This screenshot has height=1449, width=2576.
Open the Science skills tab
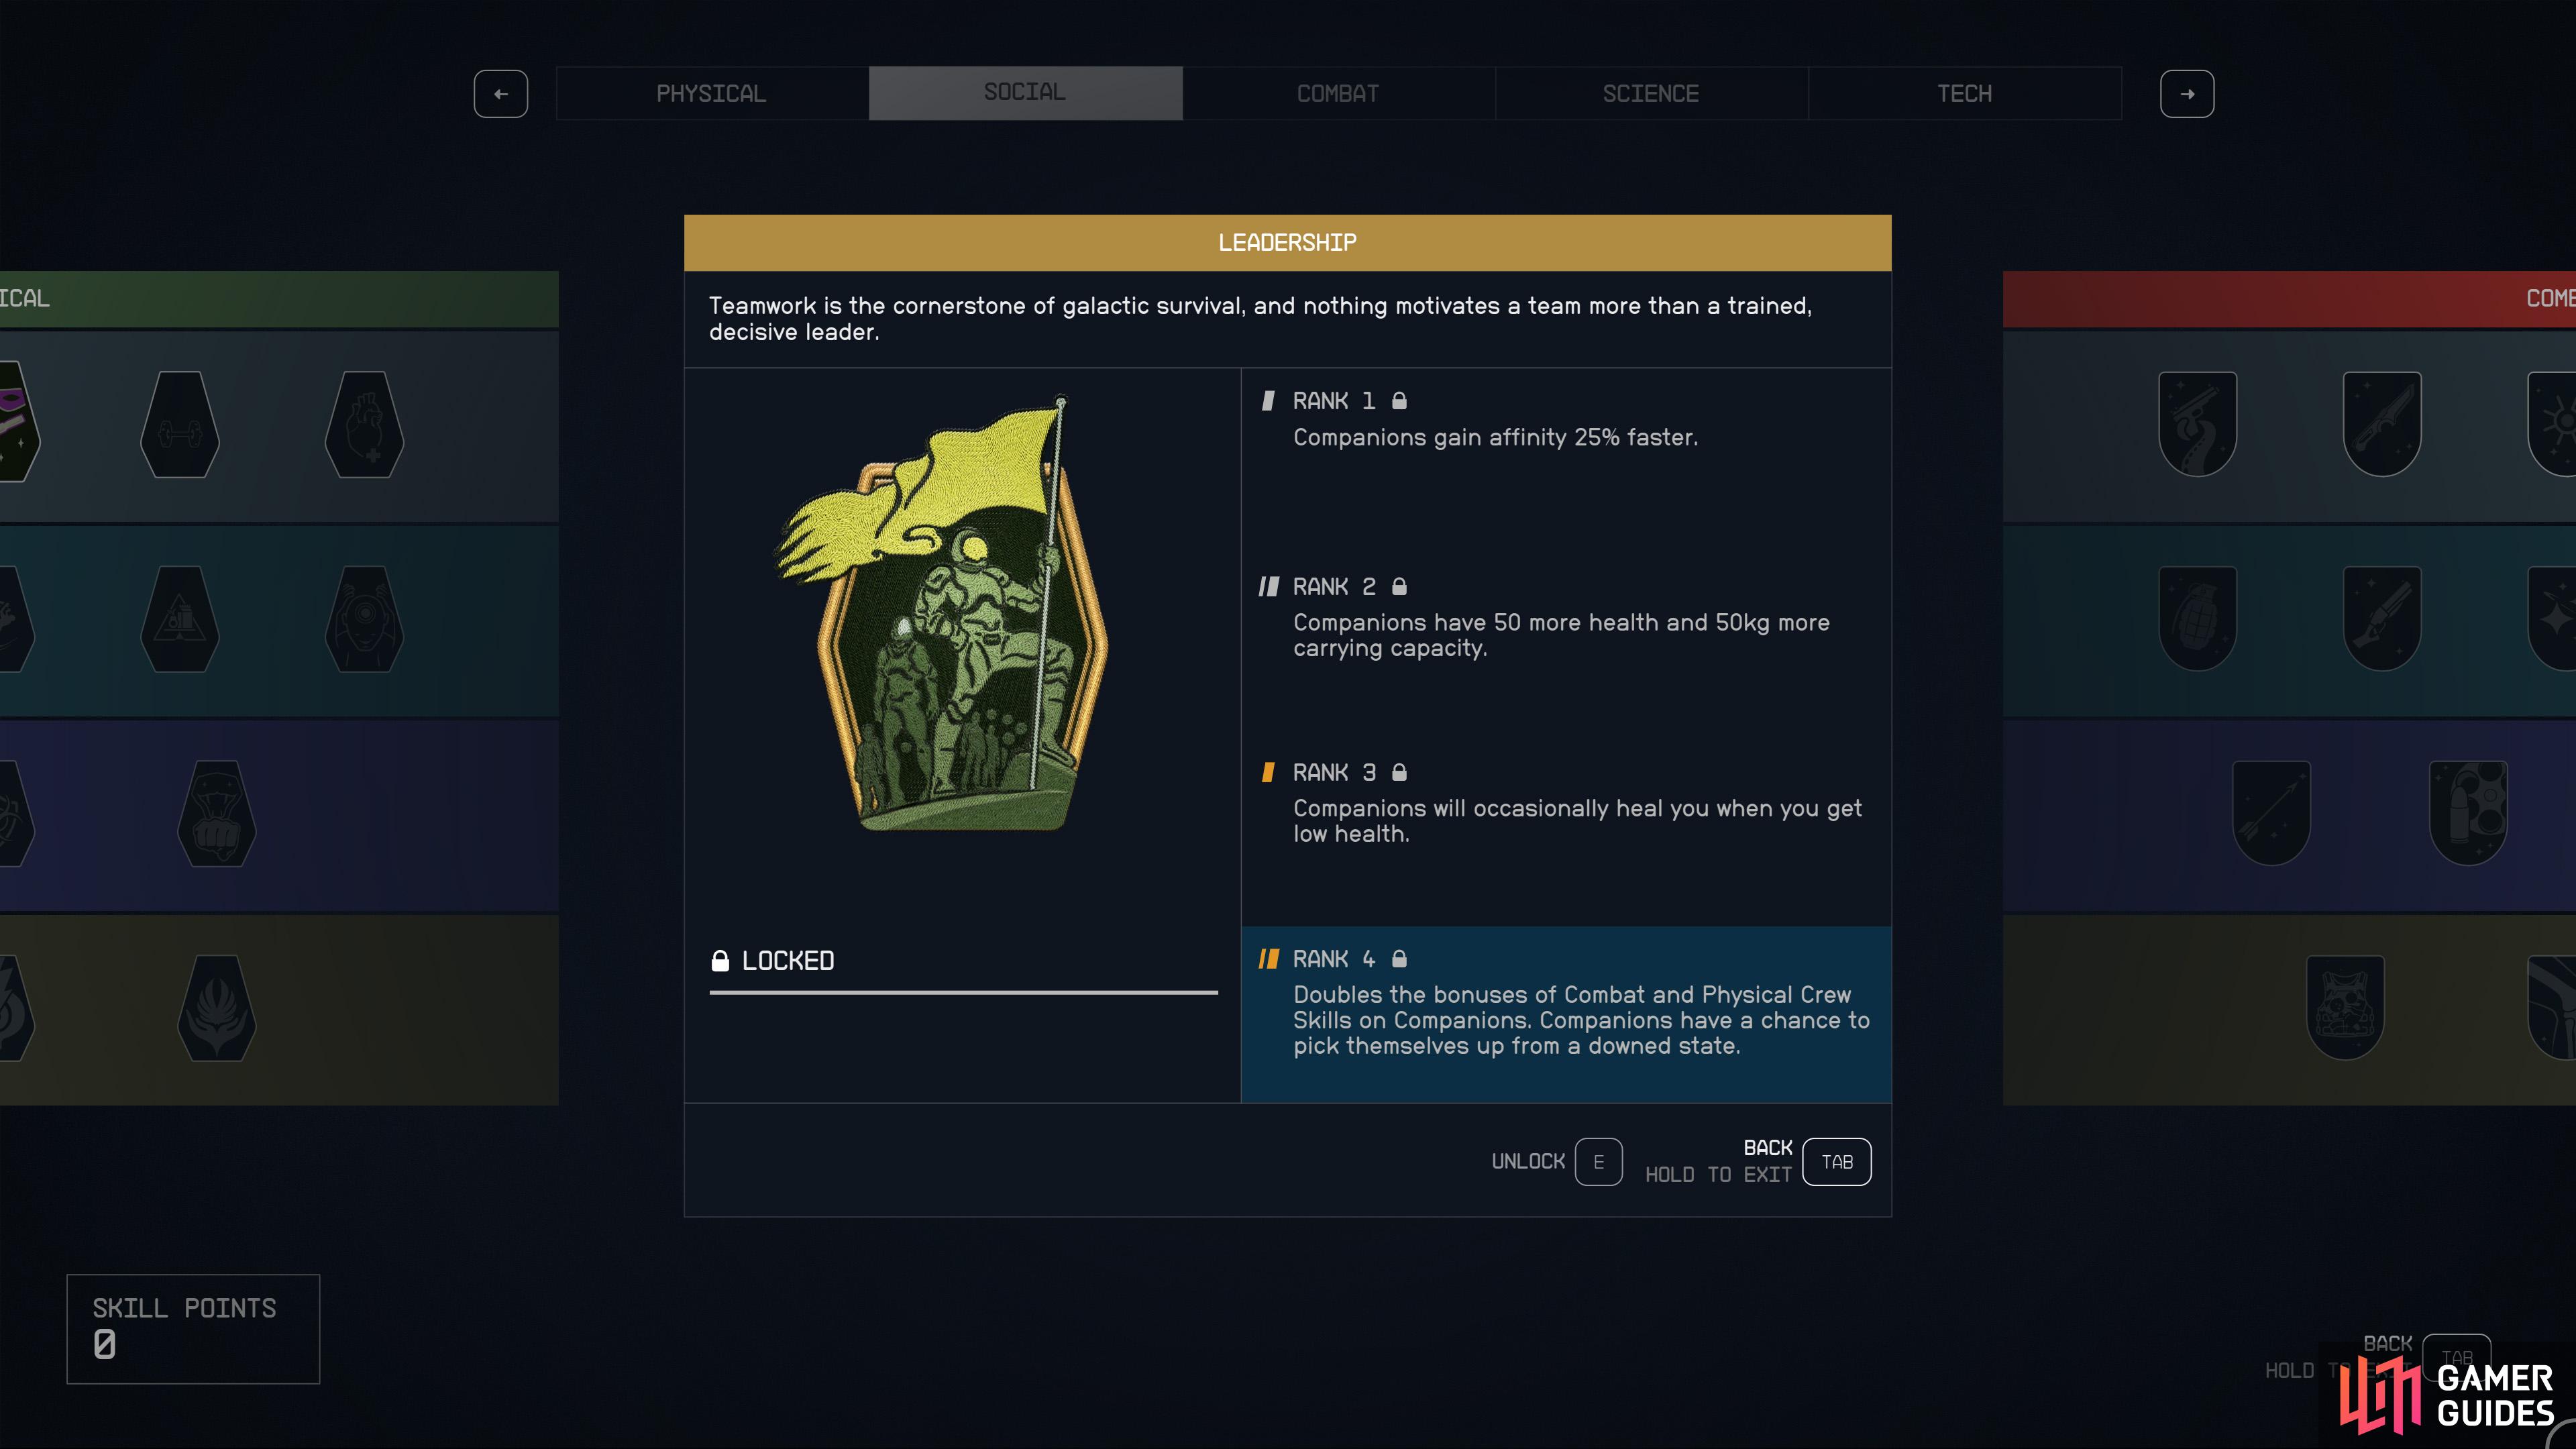(1651, 93)
